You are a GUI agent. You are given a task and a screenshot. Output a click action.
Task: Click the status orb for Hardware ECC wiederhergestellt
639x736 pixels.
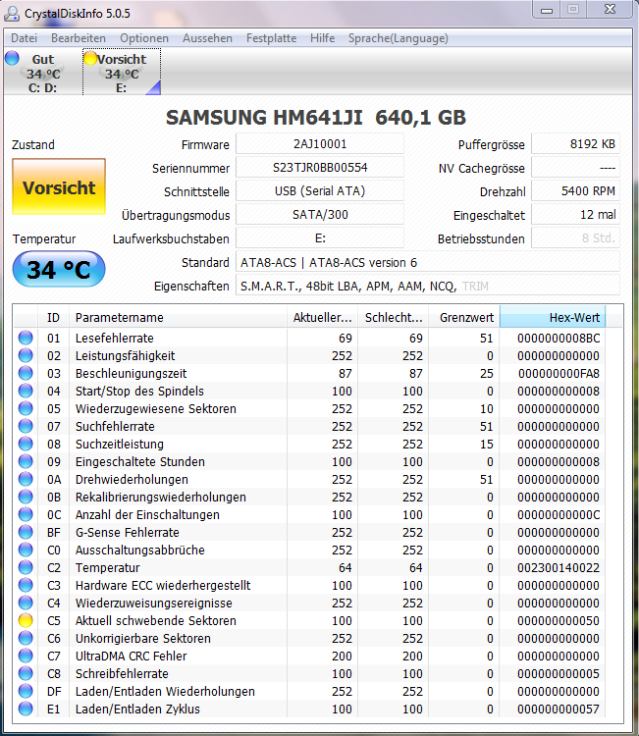[26, 585]
